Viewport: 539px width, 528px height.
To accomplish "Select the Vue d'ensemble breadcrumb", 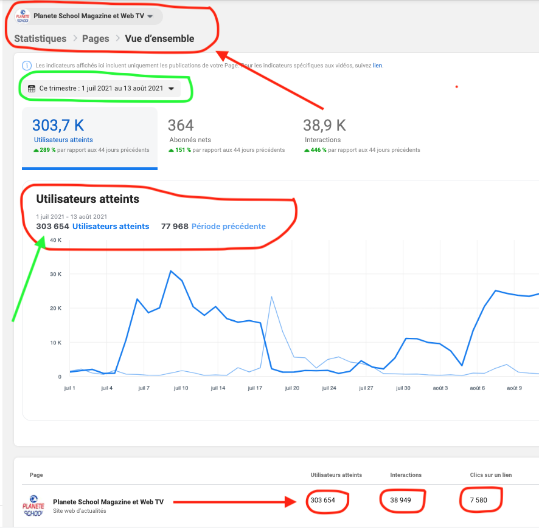I will [159, 38].
